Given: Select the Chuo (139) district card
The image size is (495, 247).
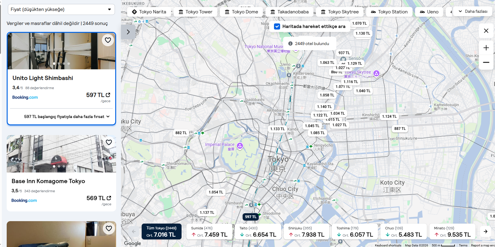Looking at the screenshot, I should (403, 231).
